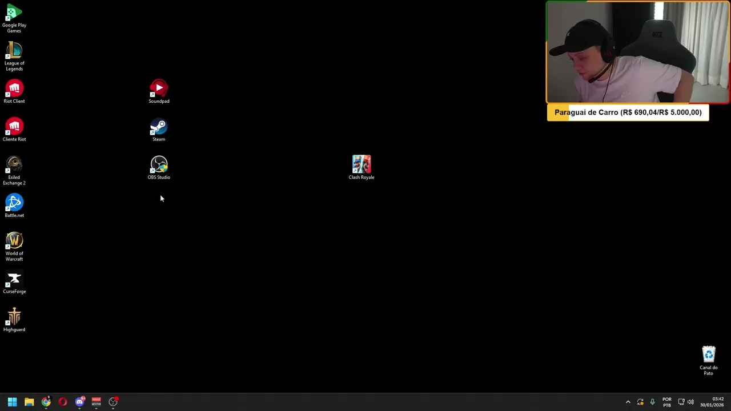The width and height of the screenshot is (731, 411).
Task: Open Voicemeeter from the taskbar
Action: (x=97, y=402)
